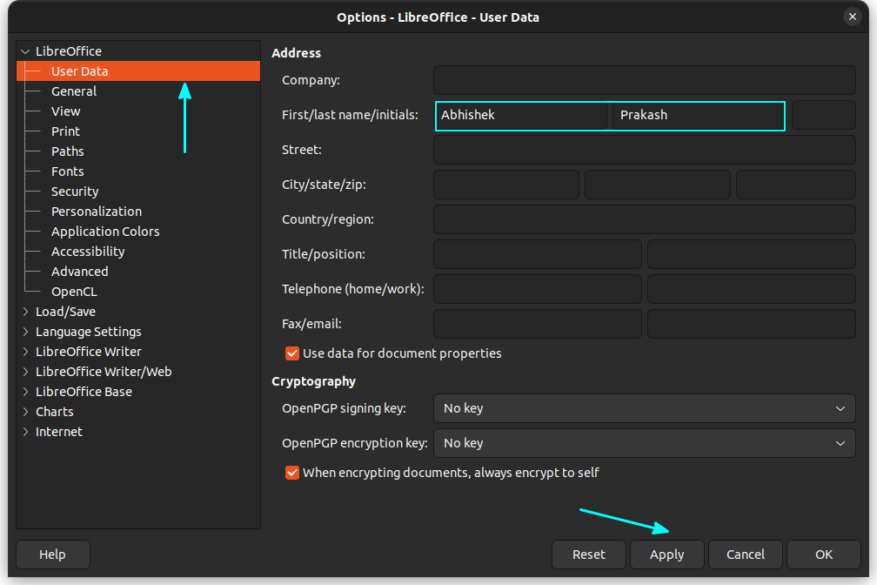Focus the initials input field
877x585 pixels.
click(824, 115)
